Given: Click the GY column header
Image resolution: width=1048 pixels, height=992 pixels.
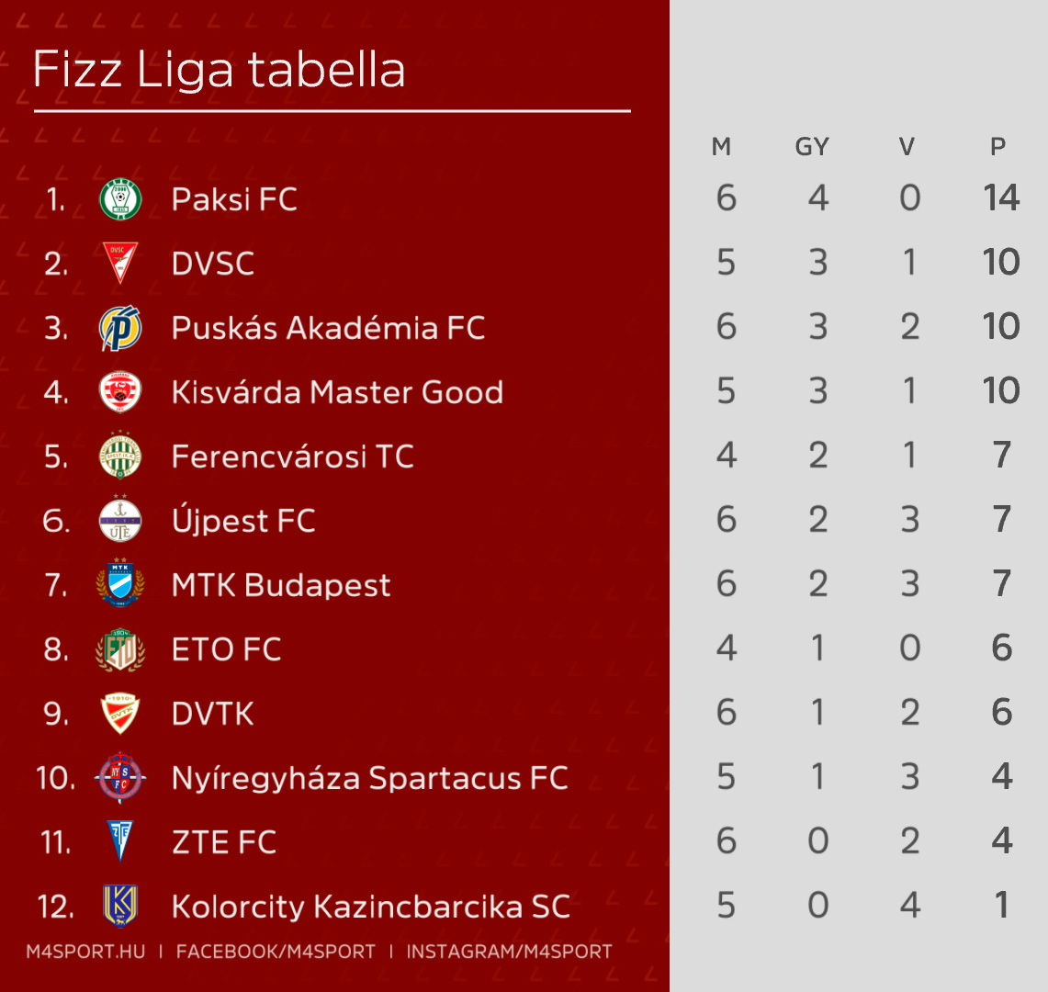Looking at the screenshot, I should tap(812, 146).
